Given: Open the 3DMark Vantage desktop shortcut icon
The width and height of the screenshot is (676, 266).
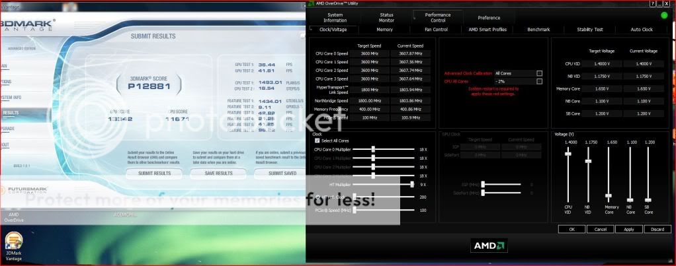Looking at the screenshot, I should click(x=13, y=246).
